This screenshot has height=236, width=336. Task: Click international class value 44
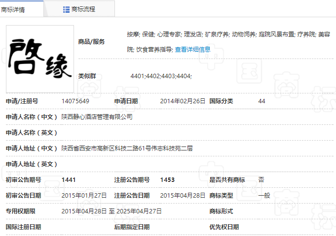tap(261, 101)
